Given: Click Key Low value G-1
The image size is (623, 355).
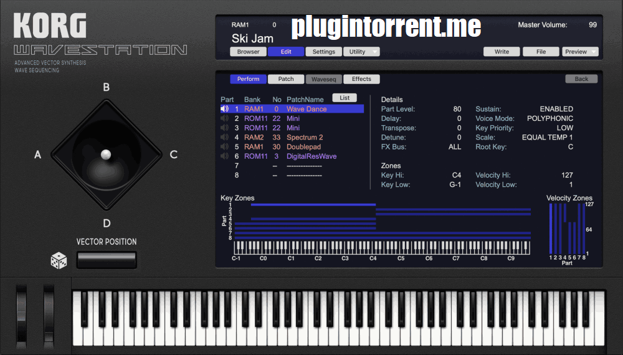Looking at the screenshot, I should click(x=455, y=184).
